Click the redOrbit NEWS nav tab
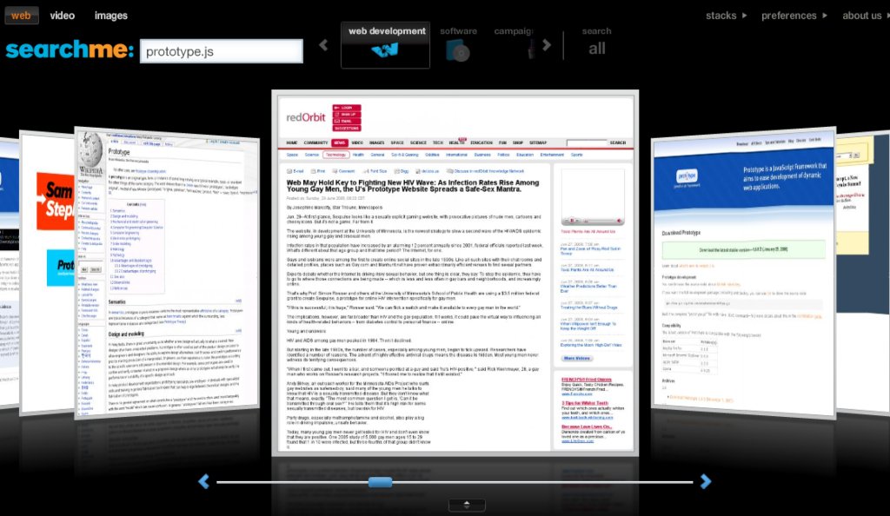 pyautogui.click(x=340, y=142)
